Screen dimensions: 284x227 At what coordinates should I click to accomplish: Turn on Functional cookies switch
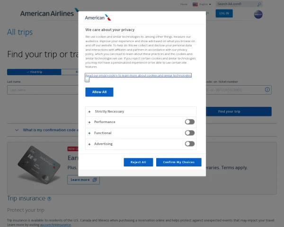click(x=189, y=133)
